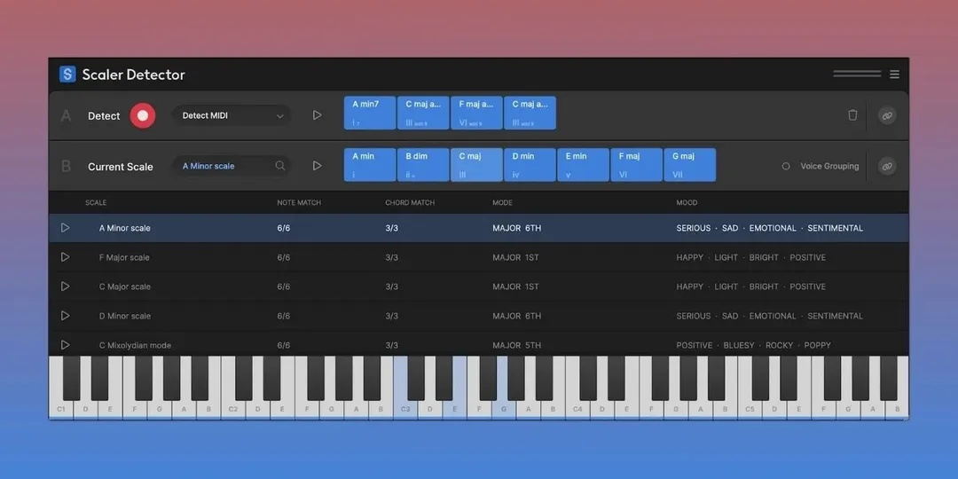Click the A Minor scale search field
The width and height of the screenshot is (958, 479).
pyautogui.click(x=232, y=166)
